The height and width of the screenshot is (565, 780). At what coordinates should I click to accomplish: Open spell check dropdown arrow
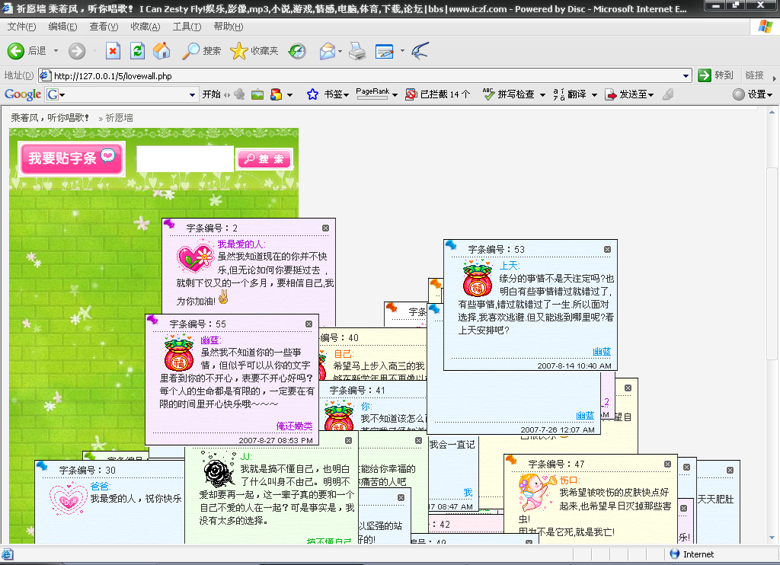[542, 94]
